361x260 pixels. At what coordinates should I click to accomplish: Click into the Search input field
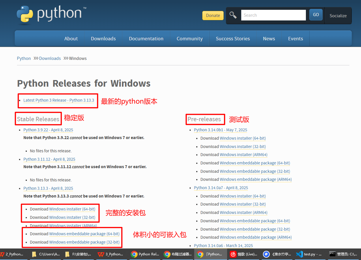(273, 15)
